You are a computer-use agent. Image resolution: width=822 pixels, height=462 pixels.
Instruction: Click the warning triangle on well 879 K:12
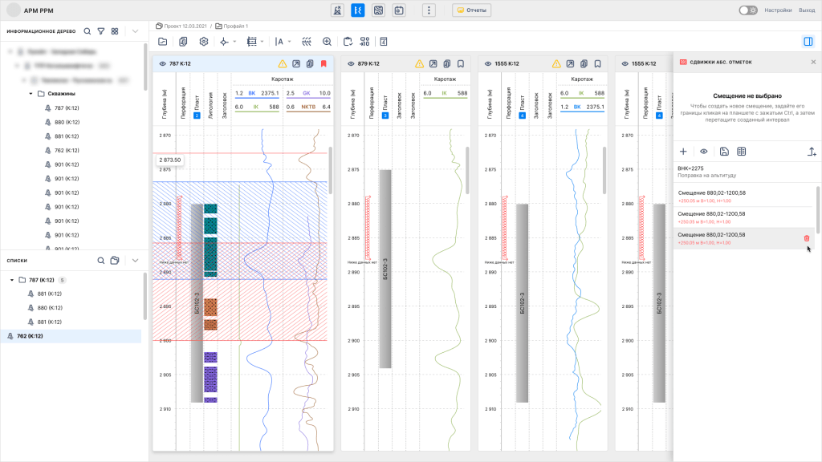click(418, 63)
